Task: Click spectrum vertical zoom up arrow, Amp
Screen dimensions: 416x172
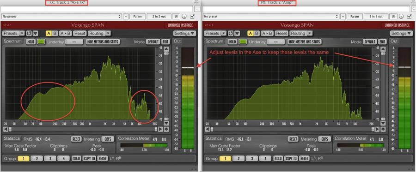Action: [x=383, y=49]
